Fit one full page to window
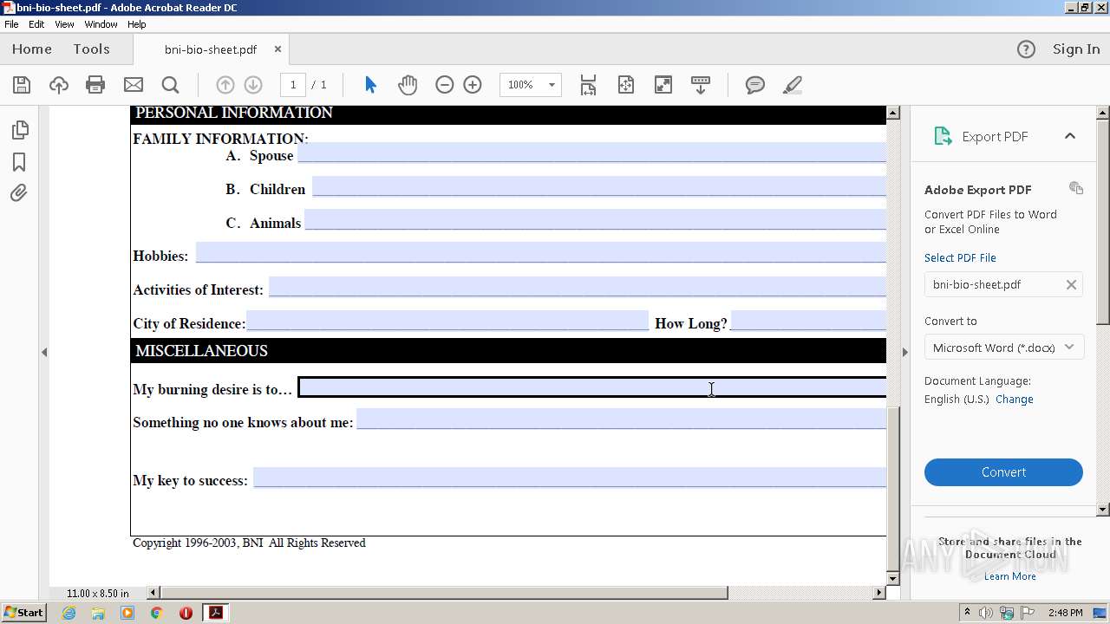The height and width of the screenshot is (624, 1110). click(625, 85)
